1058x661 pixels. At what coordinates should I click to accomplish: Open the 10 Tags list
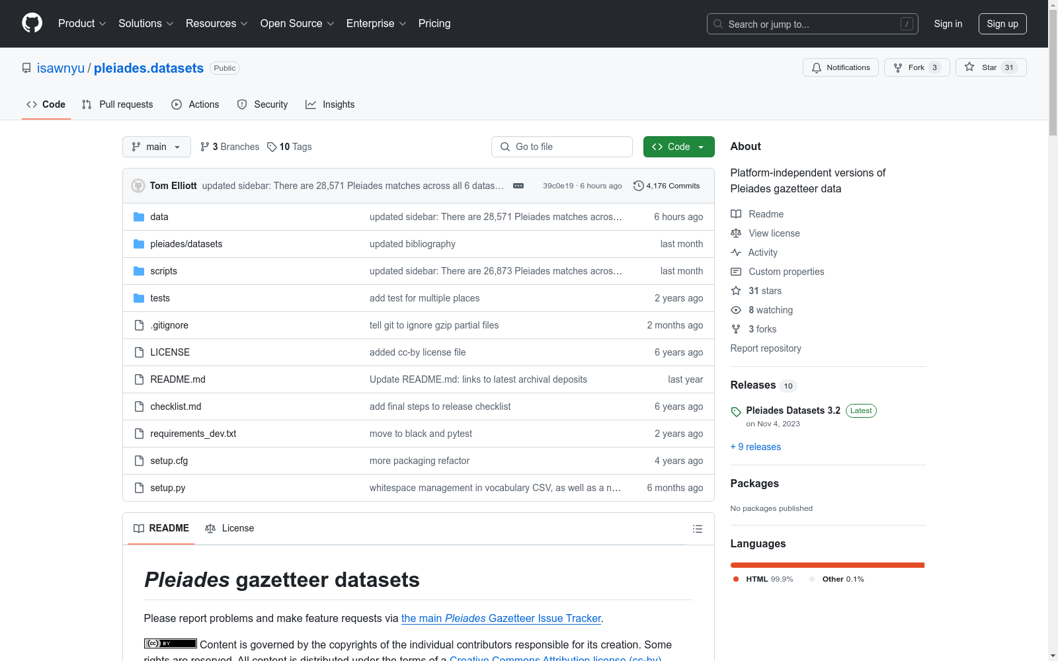tap(290, 147)
